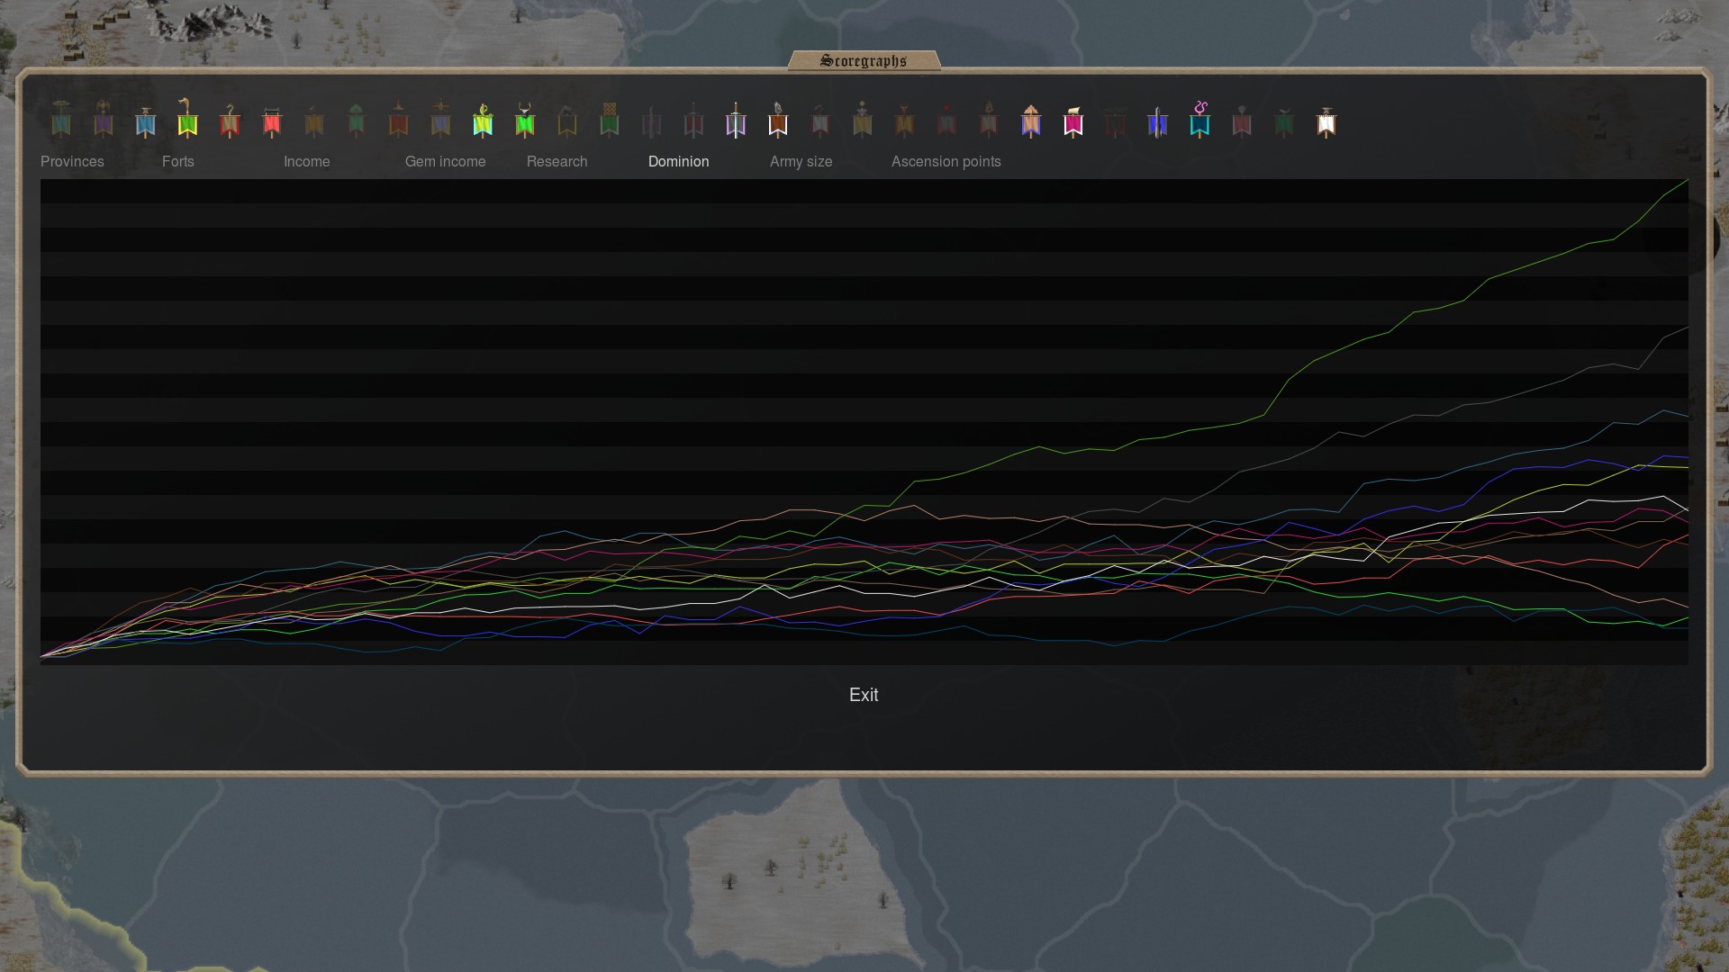Click dim dark green banner with bird topper
The height and width of the screenshot is (972, 1729).
[1284, 121]
